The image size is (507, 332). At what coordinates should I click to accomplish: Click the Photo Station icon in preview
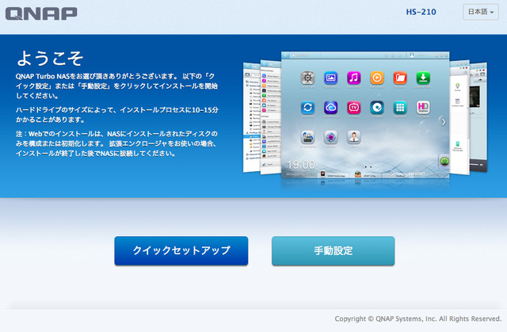(x=330, y=78)
